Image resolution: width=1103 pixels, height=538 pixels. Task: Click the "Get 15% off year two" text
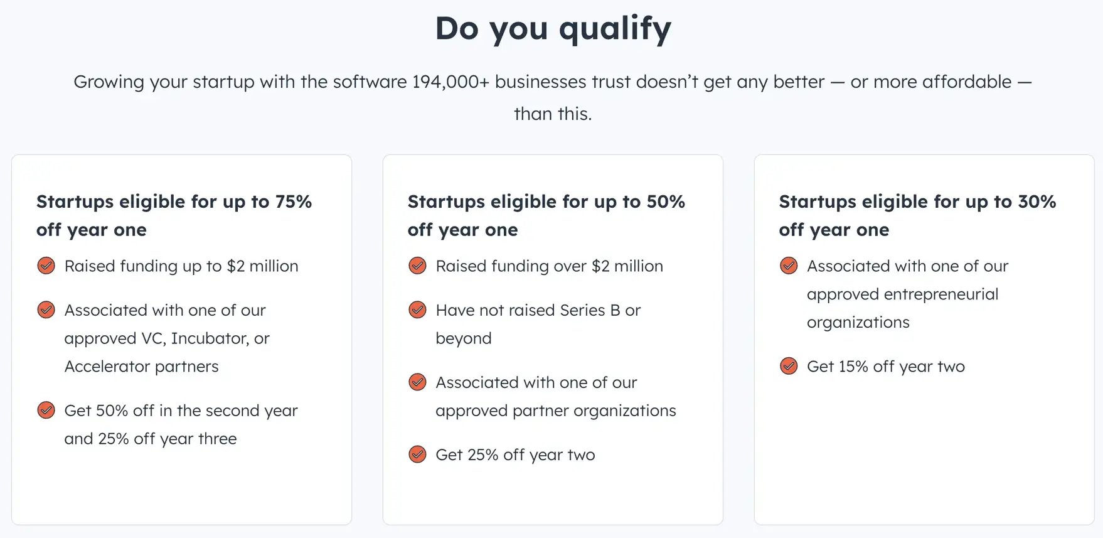885,367
